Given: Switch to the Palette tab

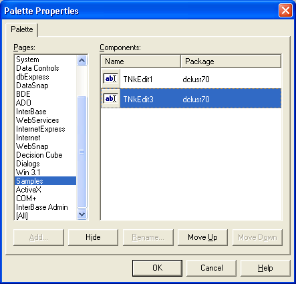Looking at the screenshot, I should tap(22, 29).
